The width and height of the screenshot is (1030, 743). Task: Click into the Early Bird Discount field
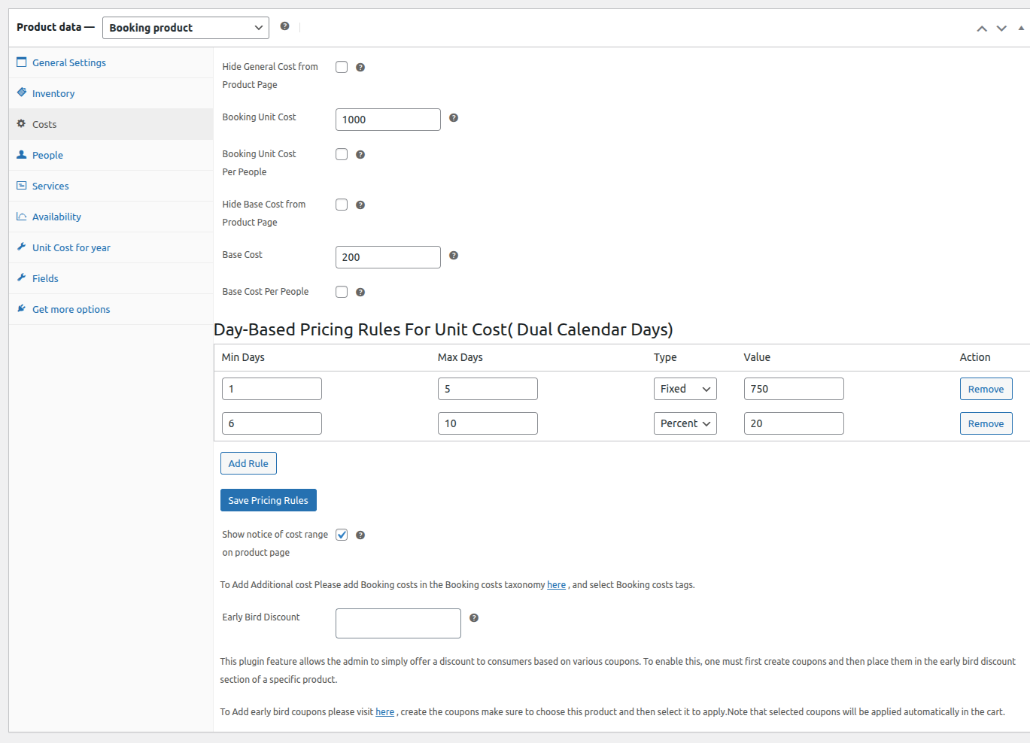click(398, 623)
